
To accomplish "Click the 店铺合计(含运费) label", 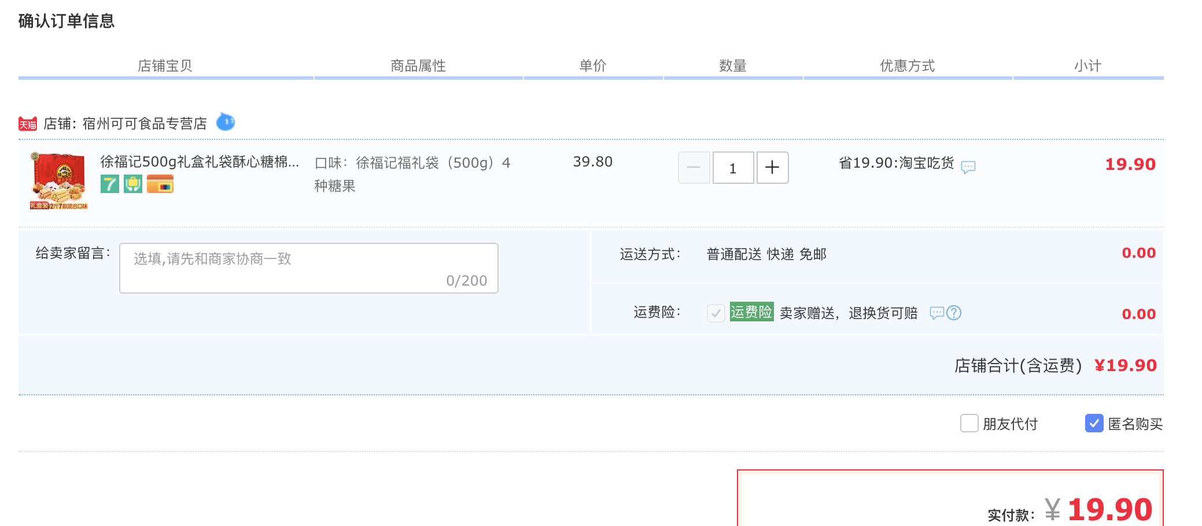I will point(1018,366).
